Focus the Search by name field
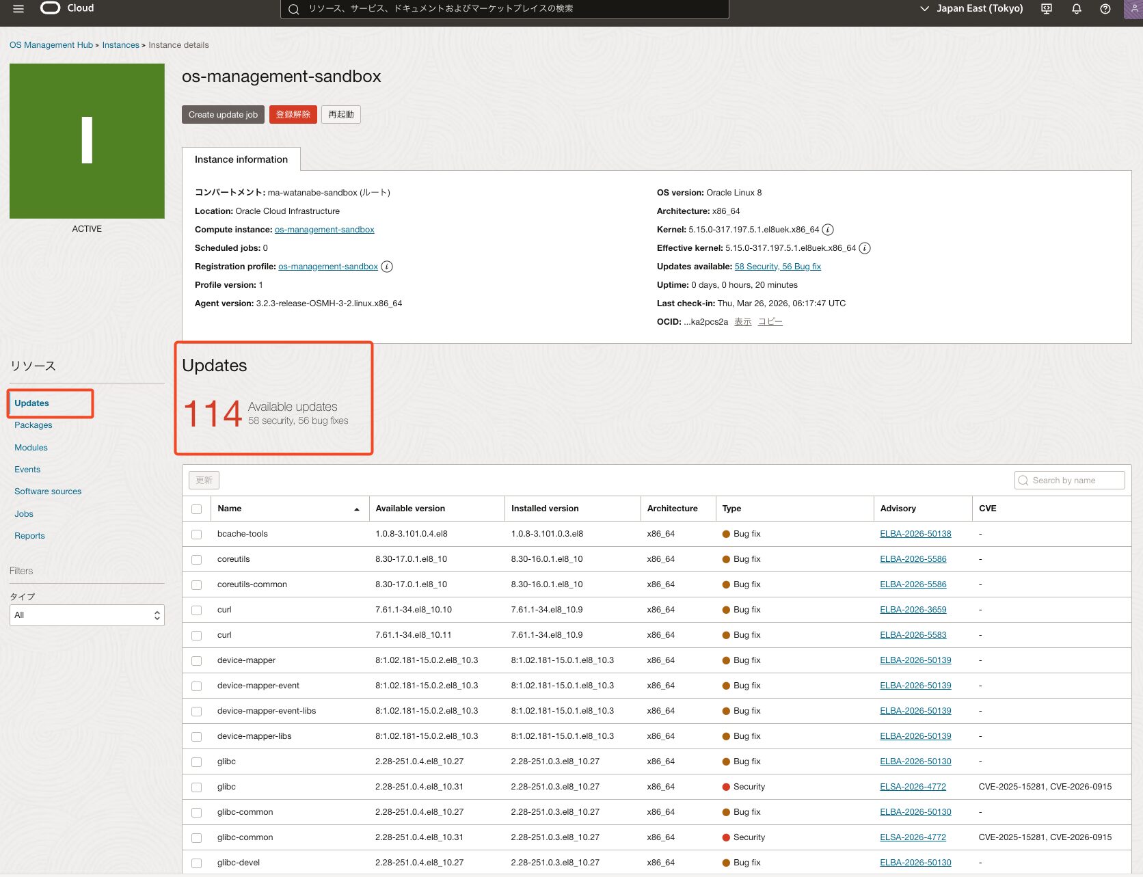 [x=1070, y=481]
